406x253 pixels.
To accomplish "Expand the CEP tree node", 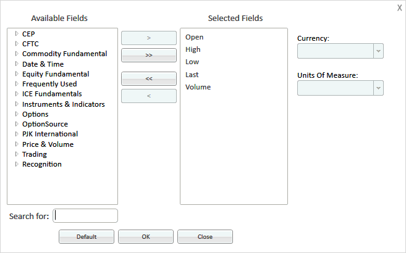I will (17, 33).
